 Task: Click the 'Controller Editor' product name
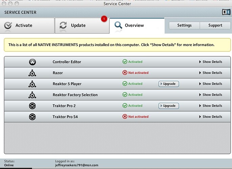click(67, 62)
